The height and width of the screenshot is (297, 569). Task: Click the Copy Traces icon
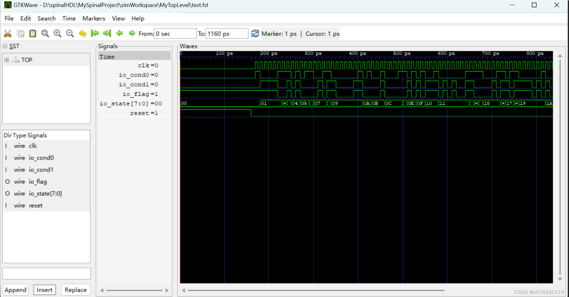click(20, 33)
